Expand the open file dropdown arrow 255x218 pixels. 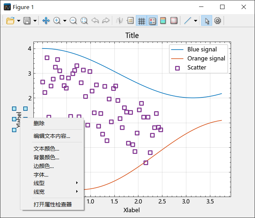pos(19,21)
